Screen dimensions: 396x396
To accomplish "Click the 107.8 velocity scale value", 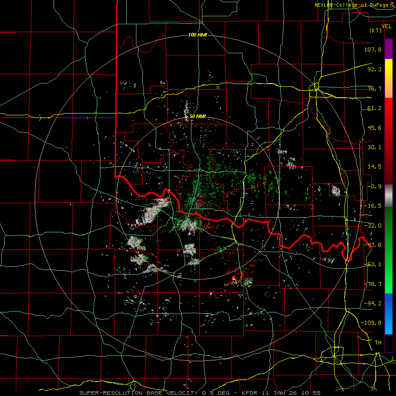I will [x=373, y=49].
